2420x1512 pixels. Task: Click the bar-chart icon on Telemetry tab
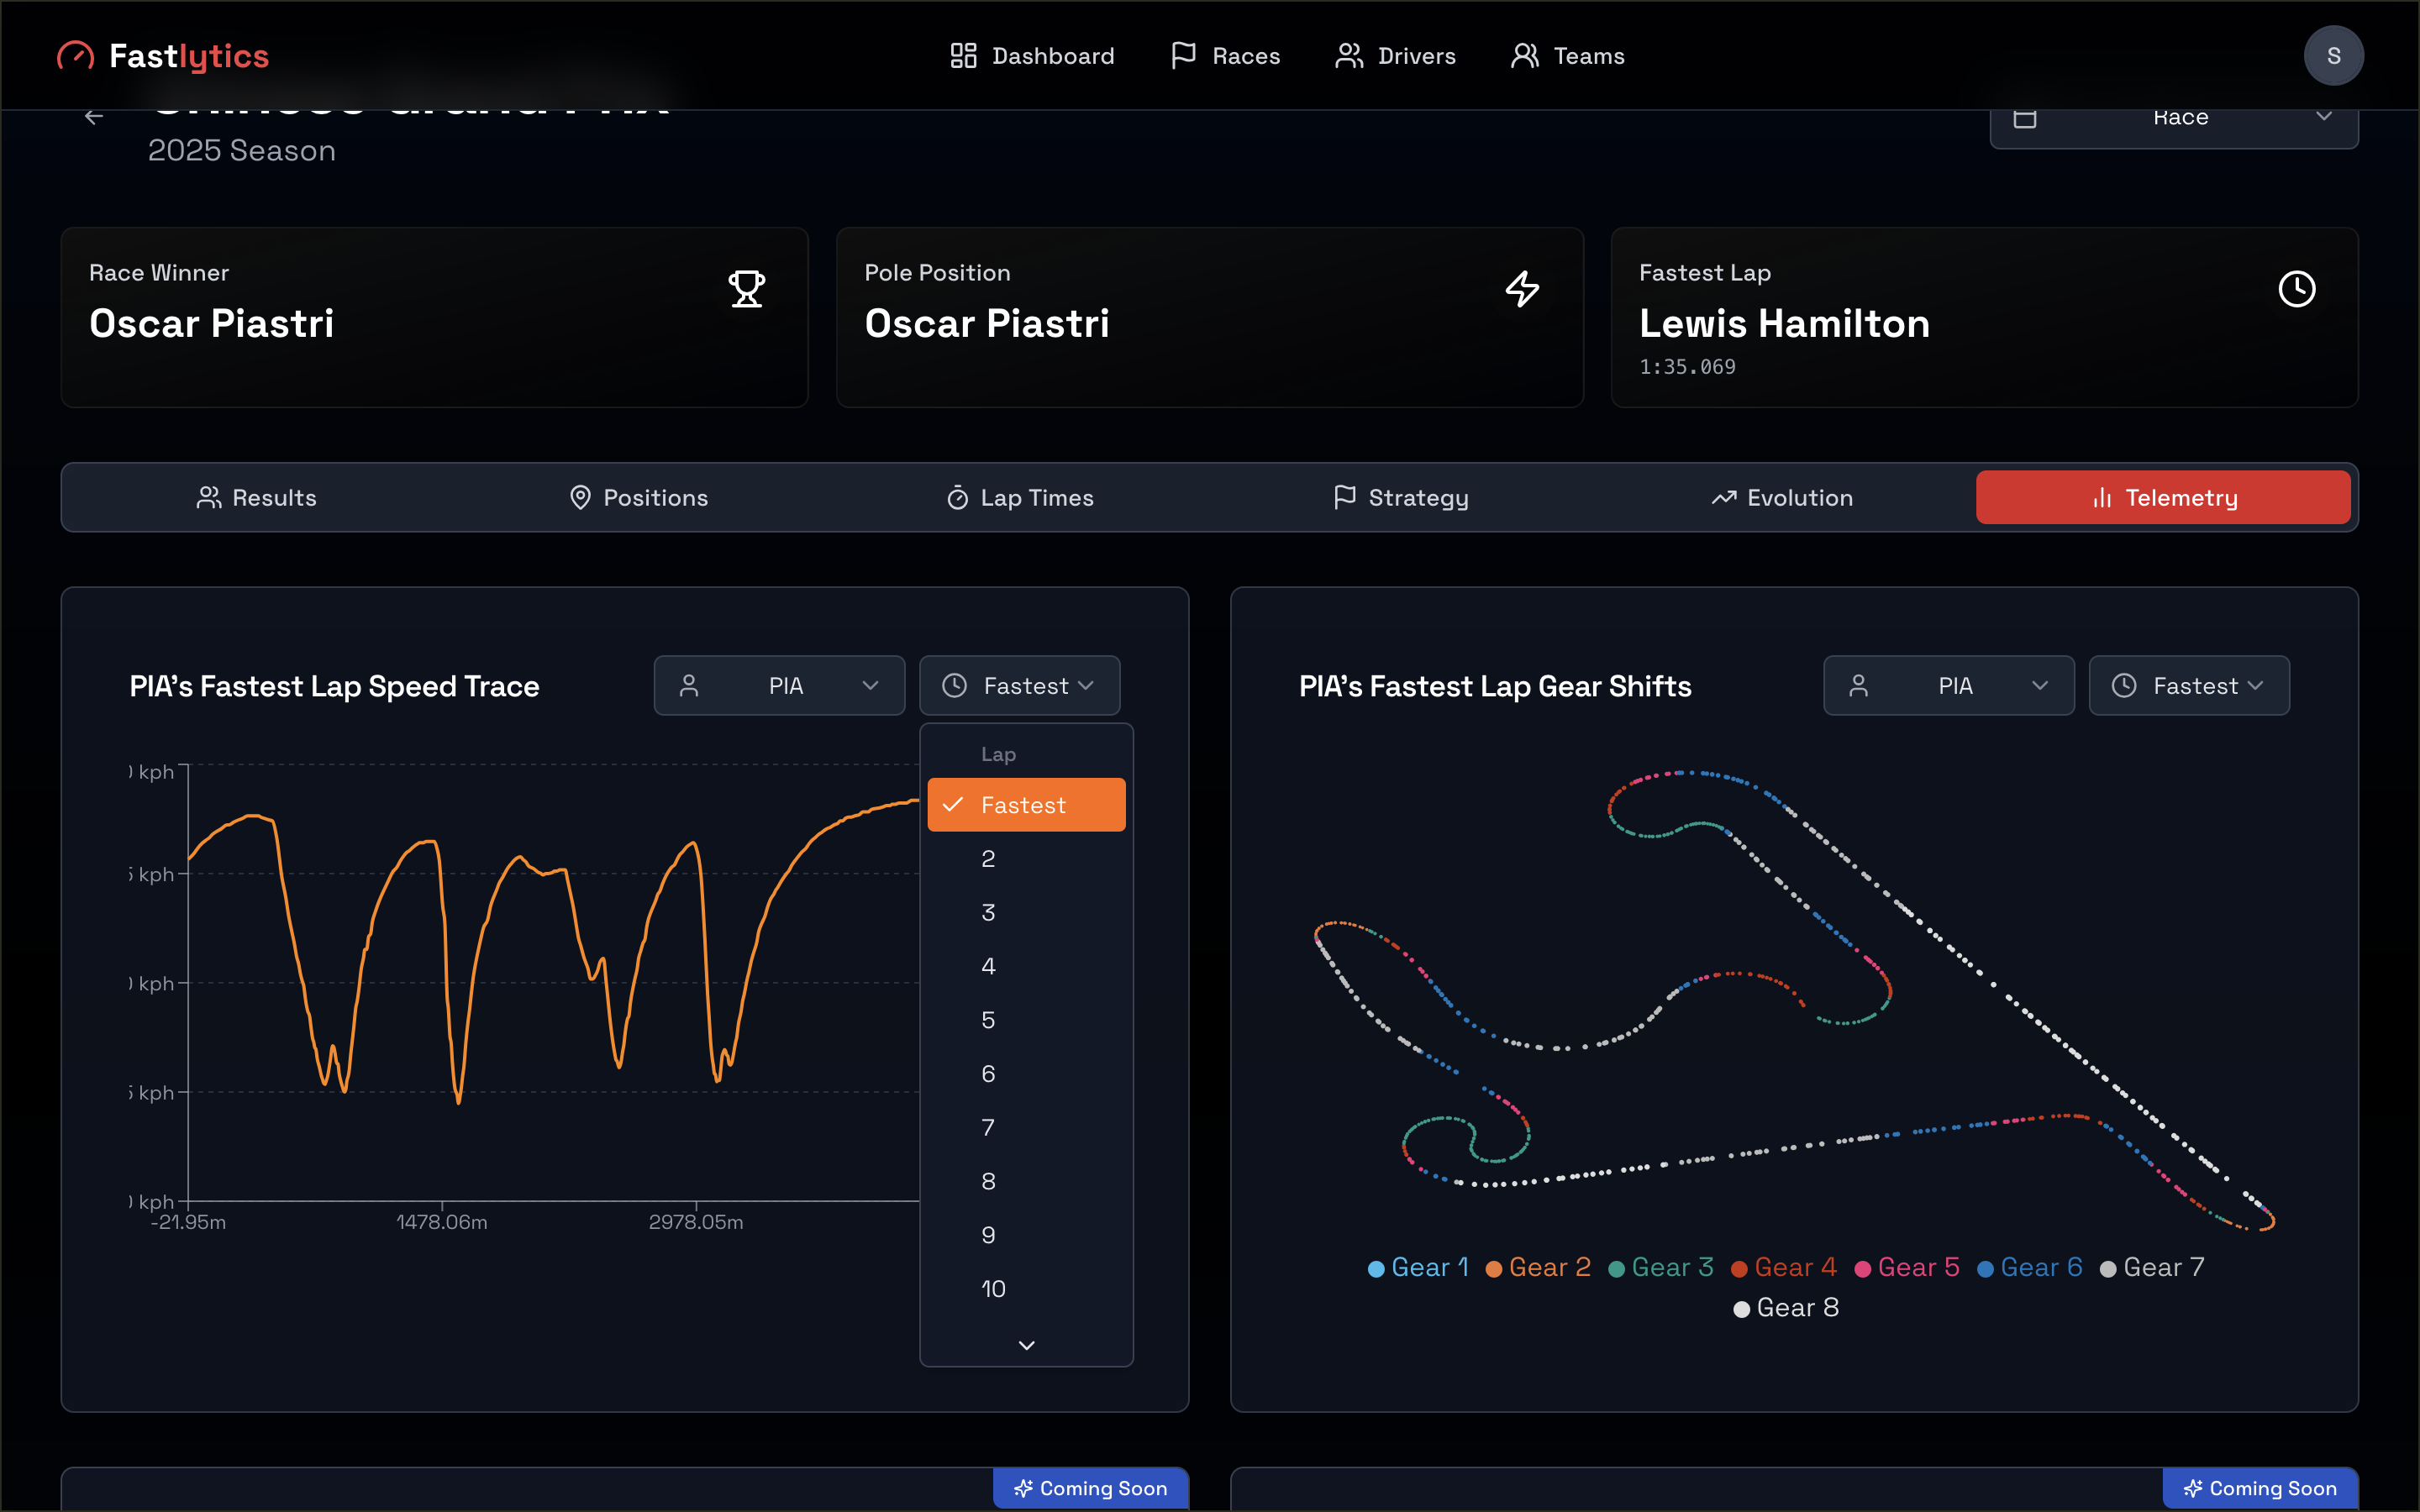pos(2102,498)
